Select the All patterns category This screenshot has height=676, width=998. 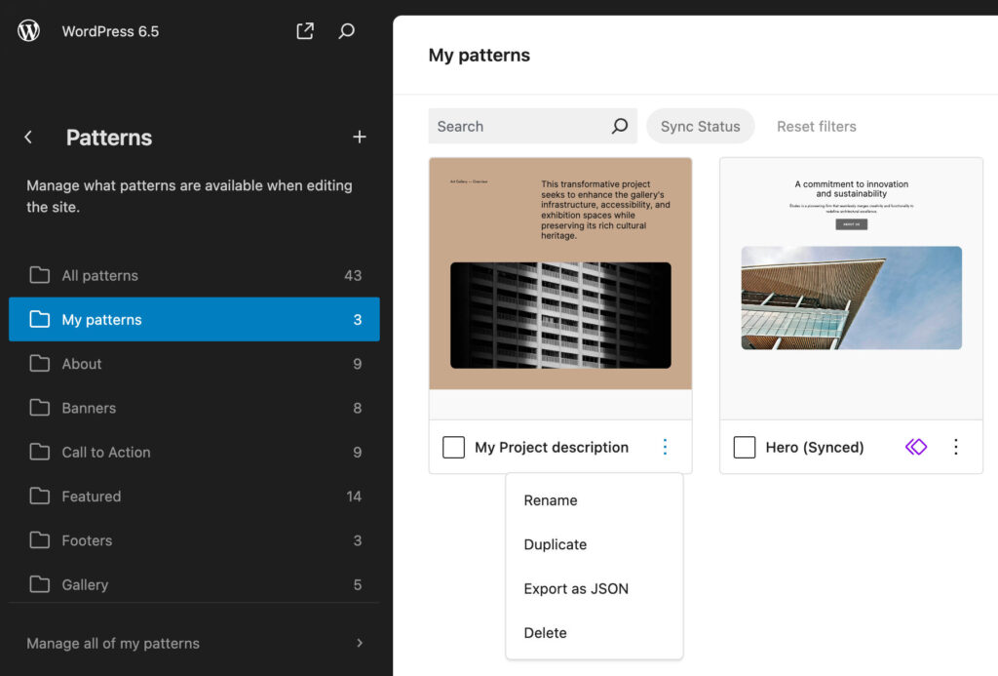[x=97, y=275]
